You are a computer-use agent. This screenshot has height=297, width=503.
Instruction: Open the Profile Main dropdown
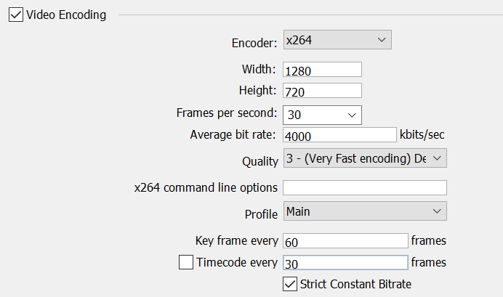(x=365, y=211)
